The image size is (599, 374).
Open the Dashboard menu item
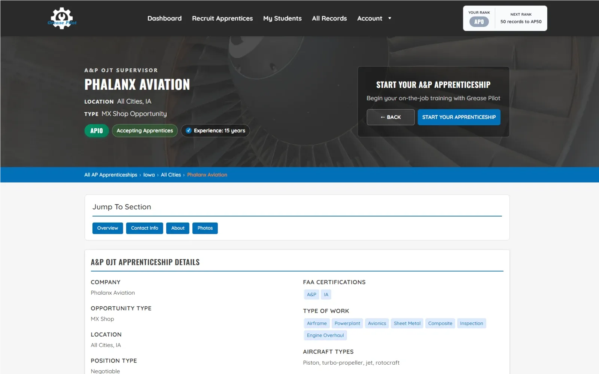tap(164, 18)
